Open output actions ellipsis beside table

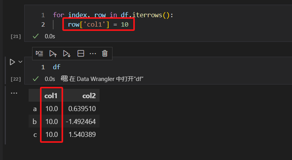coord(14,93)
